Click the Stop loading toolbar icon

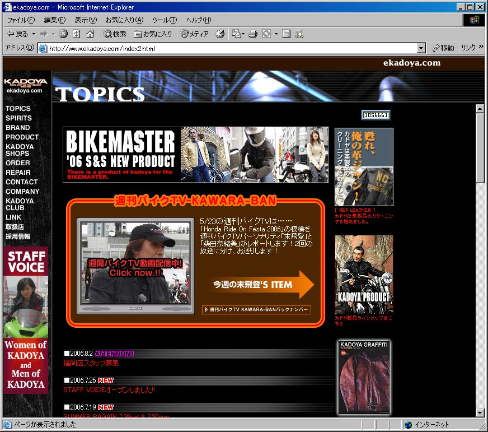(63, 34)
